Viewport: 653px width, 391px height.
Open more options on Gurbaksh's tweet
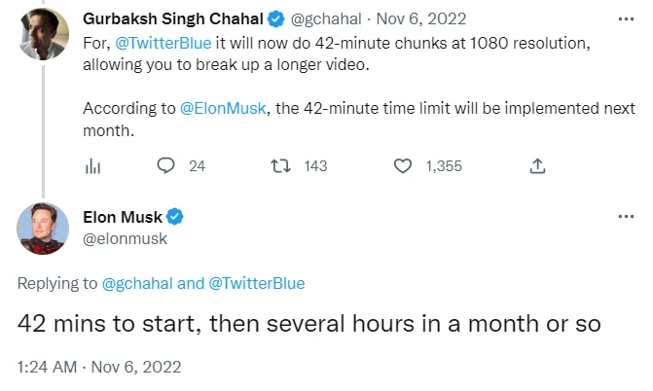pyautogui.click(x=626, y=18)
